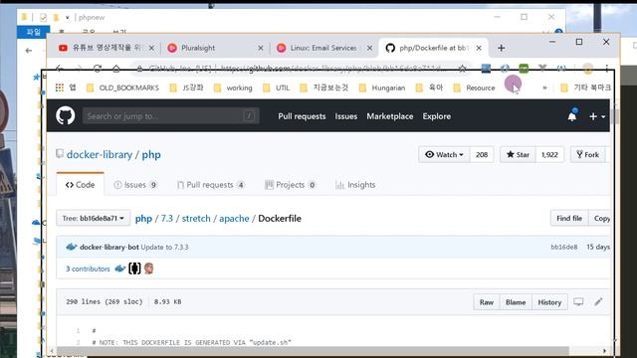
Task: Click the bracket-logo contributor avatar
Action: pos(134,268)
